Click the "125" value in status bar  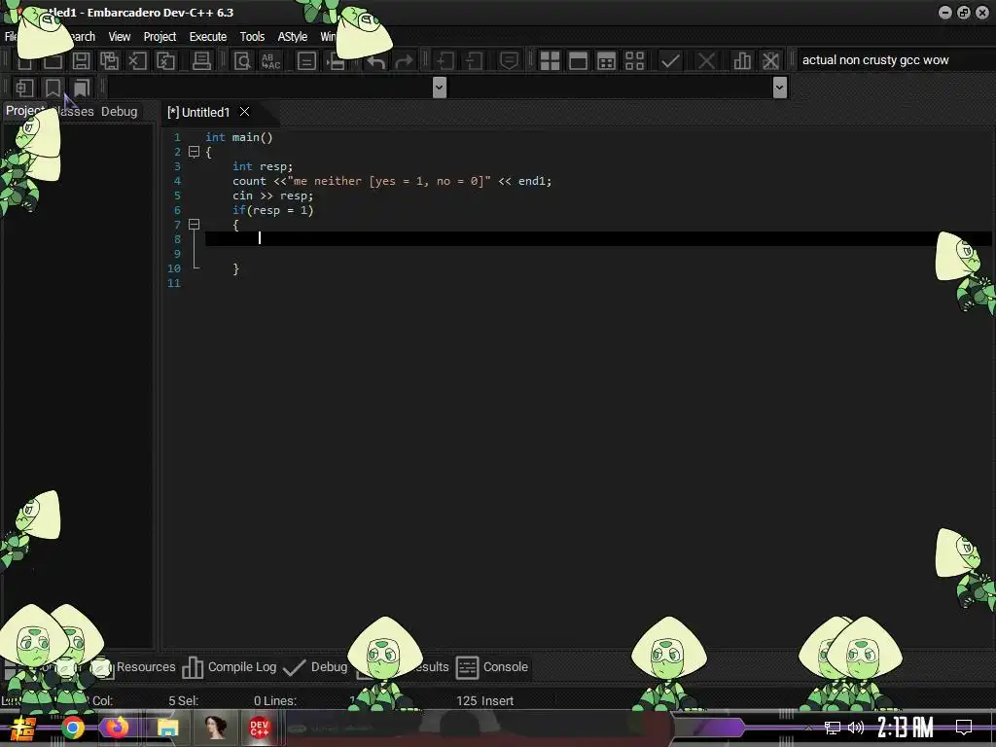pos(466,700)
